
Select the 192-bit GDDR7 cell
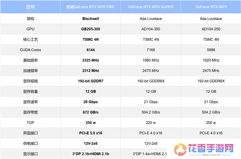pyautogui.click(x=90, y=81)
